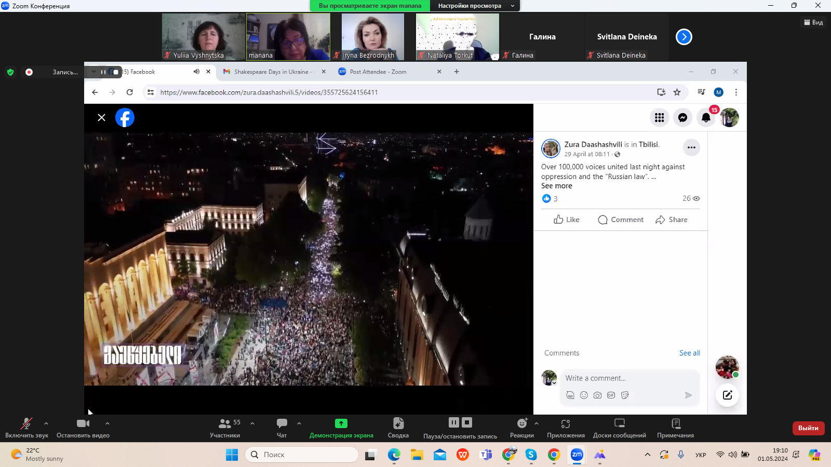Open Facebook apps grid menu
The height and width of the screenshot is (467, 831).
[659, 118]
